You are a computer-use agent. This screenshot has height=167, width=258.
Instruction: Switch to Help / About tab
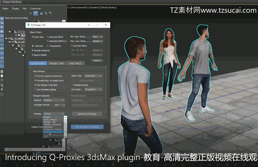point(75,63)
